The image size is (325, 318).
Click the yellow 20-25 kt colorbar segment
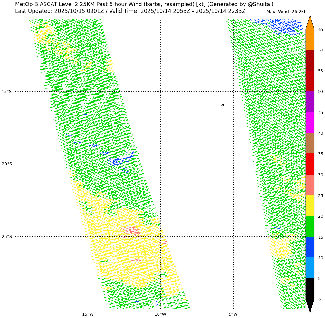pyautogui.click(x=310, y=205)
